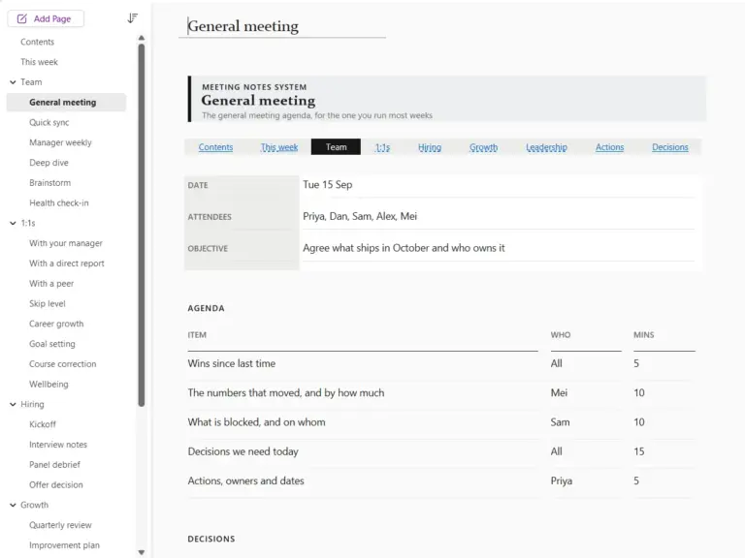745x558 pixels.
Task: Click the sort pages icon
Action: (133, 18)
